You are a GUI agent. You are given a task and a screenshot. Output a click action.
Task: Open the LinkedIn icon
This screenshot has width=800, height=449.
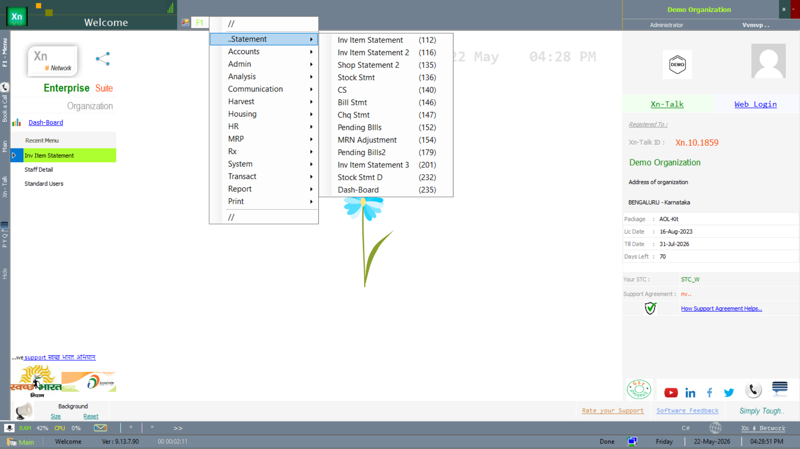(x=690, y=392)
